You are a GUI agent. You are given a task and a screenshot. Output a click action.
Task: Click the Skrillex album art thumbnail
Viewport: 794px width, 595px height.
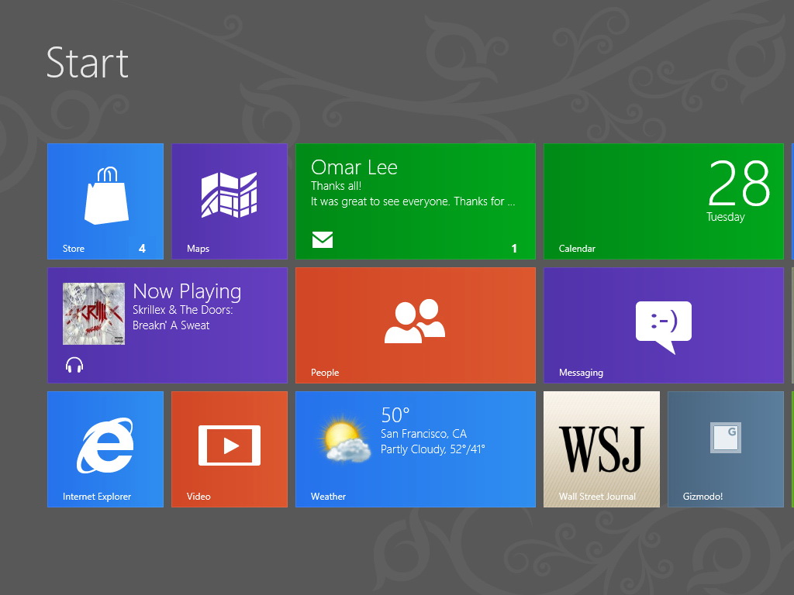tap(94, 314)
